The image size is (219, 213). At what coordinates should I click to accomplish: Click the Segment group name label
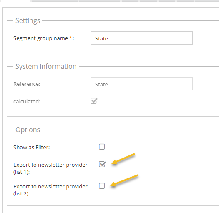pyautogui.click(x=43, y=38)
